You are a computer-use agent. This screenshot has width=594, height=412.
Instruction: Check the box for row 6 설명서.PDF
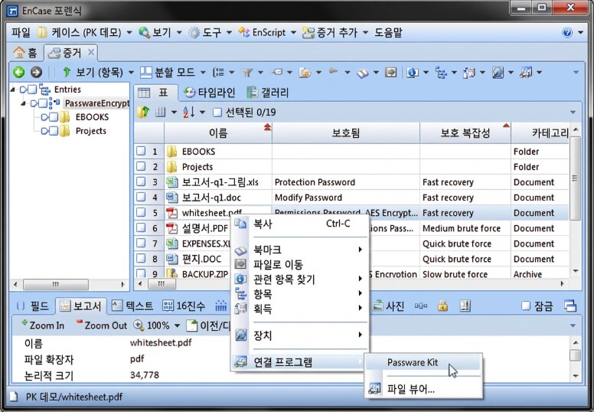141,228
